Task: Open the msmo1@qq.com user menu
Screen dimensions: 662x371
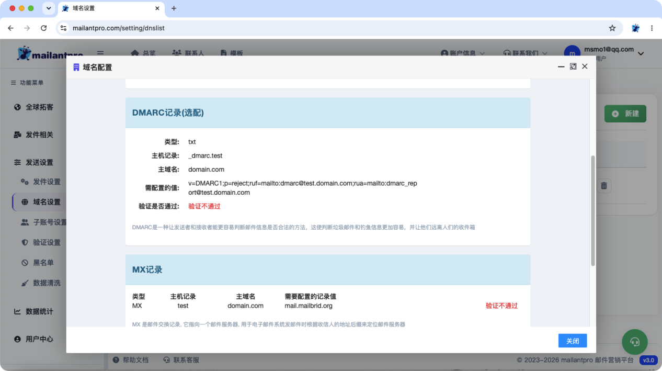Action: 604,53
